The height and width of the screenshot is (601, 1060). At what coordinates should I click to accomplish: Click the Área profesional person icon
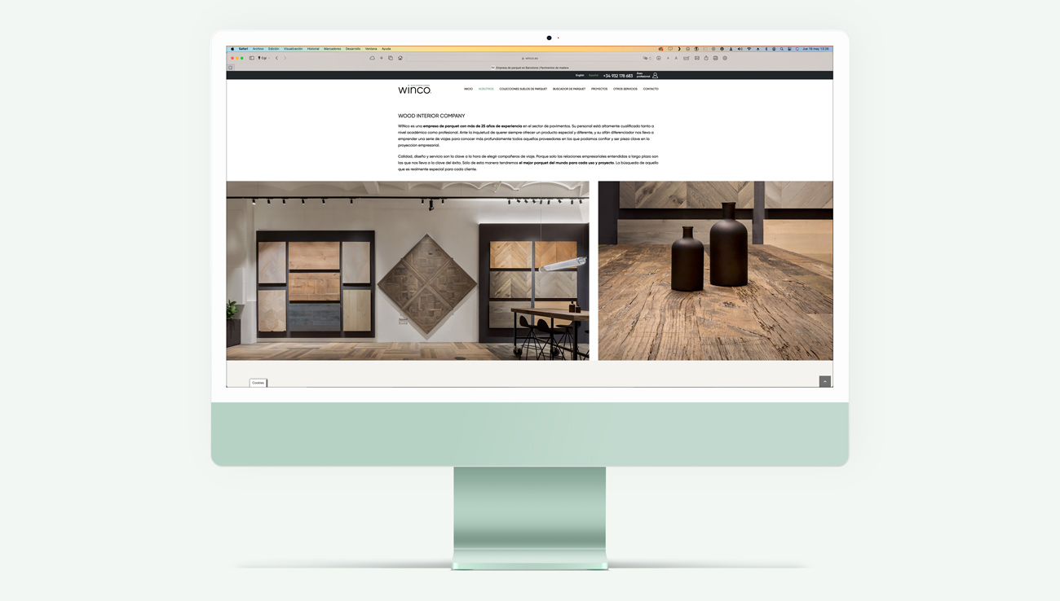click(655, 74)
